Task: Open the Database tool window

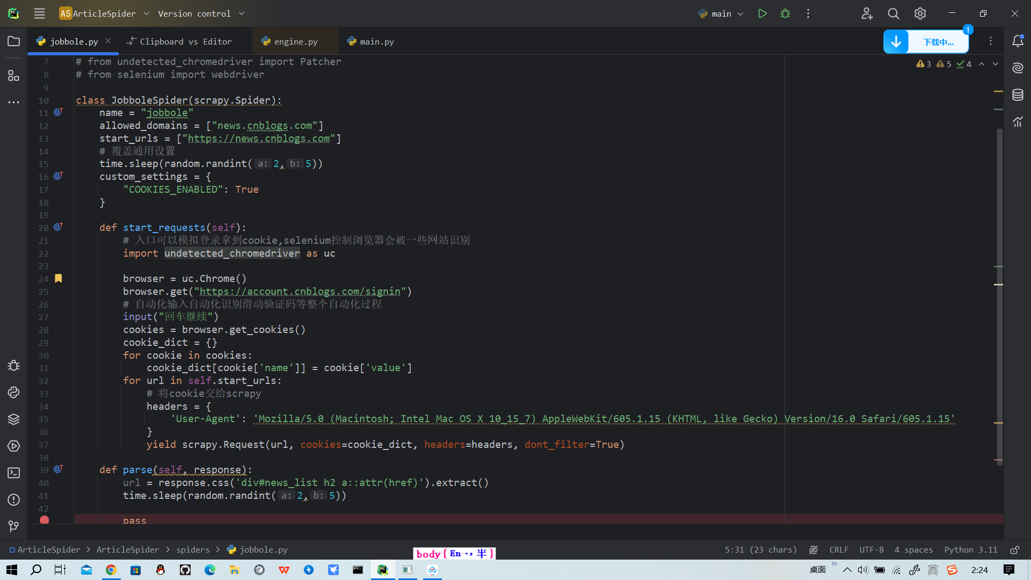Action: coord(1018,95)
